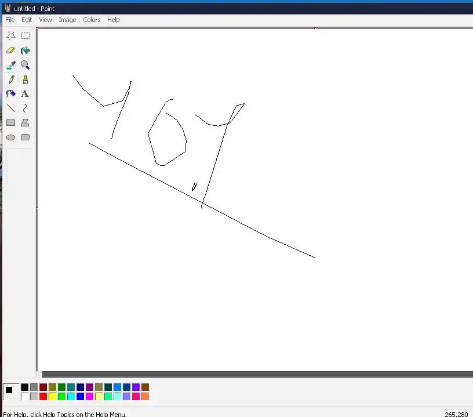Image resolution: width=473 pixels, height=417 pixels.
Task: Select the Airbrush spray tool
Action: coord(11,94)
